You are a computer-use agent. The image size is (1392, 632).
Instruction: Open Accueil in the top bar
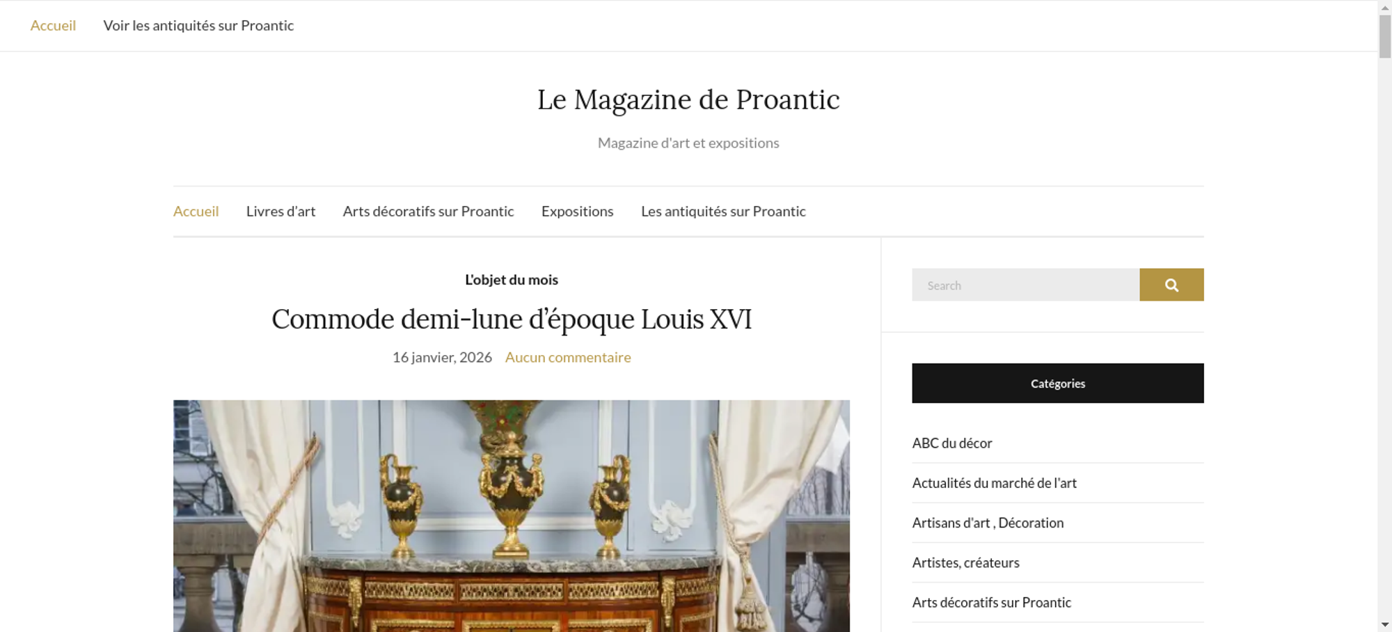(x=53, y=26)
